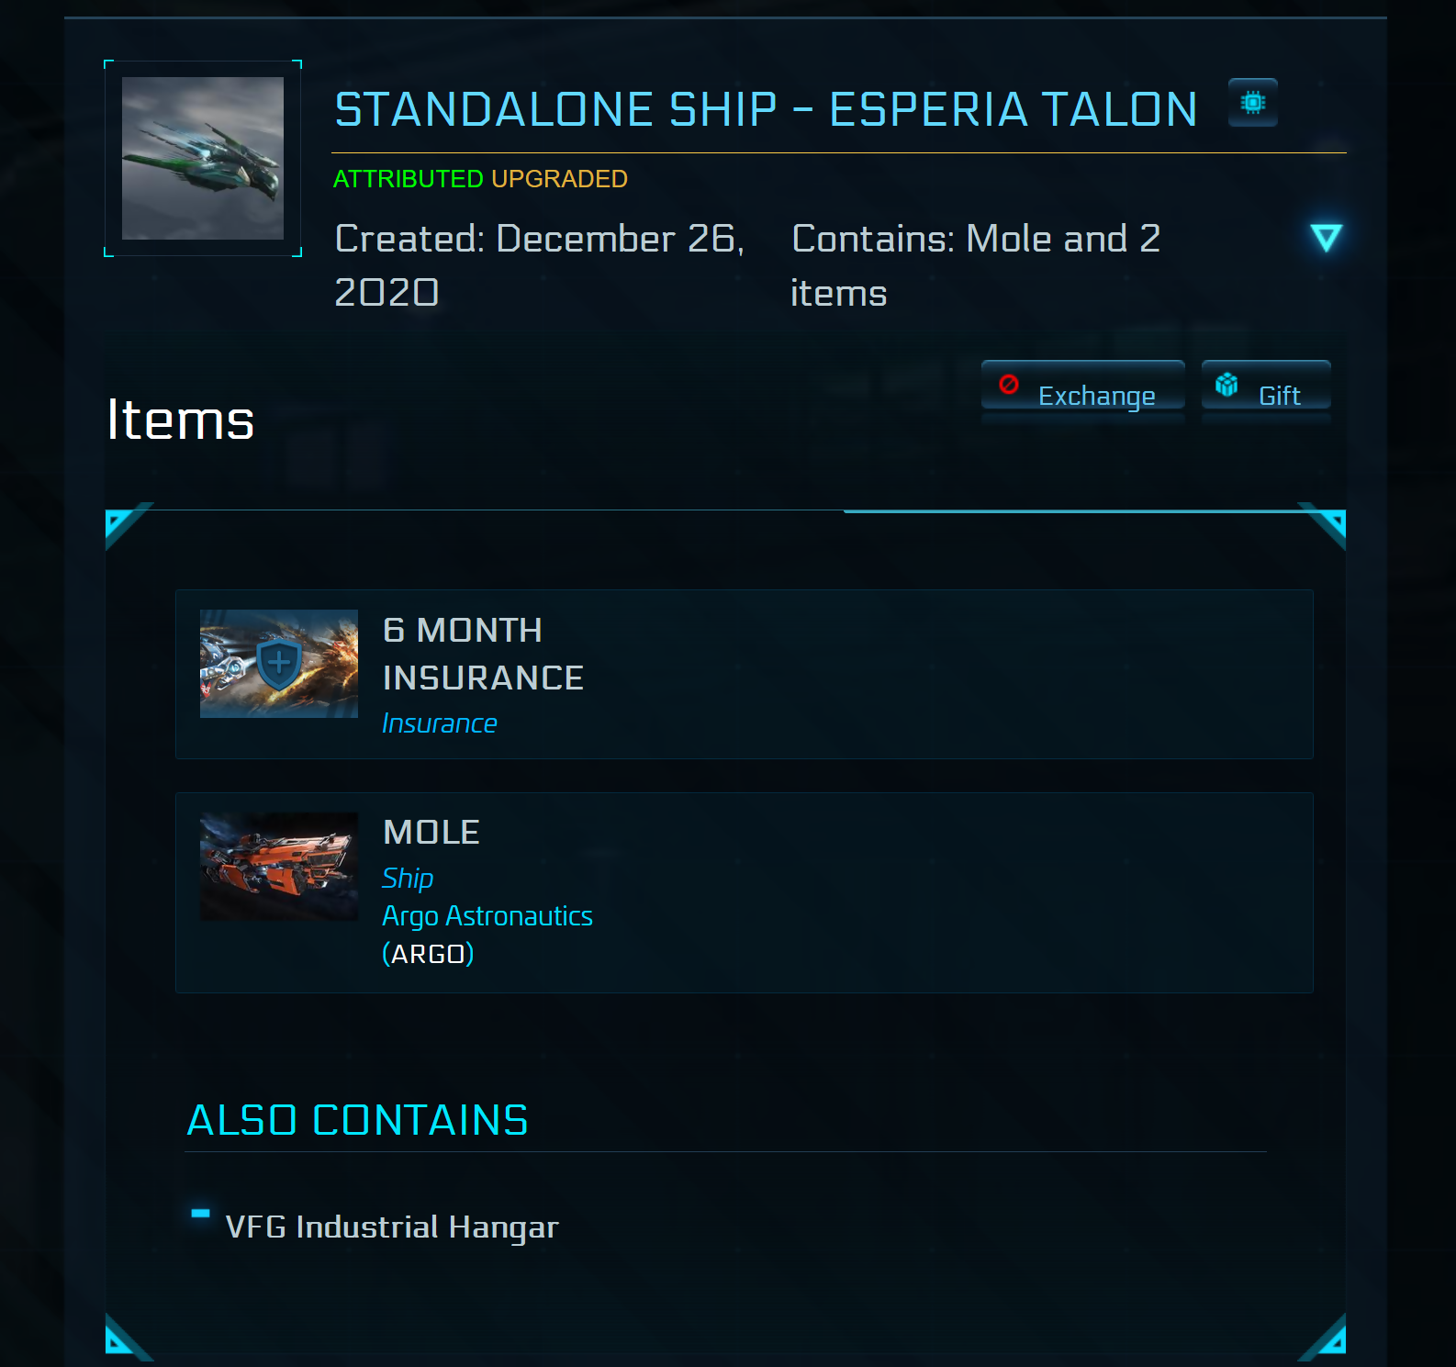Image resolution: width=1456 pixels, height=1367 pixels.
Task: Click the MOLE item title
Action: click(x=431, y=833)
